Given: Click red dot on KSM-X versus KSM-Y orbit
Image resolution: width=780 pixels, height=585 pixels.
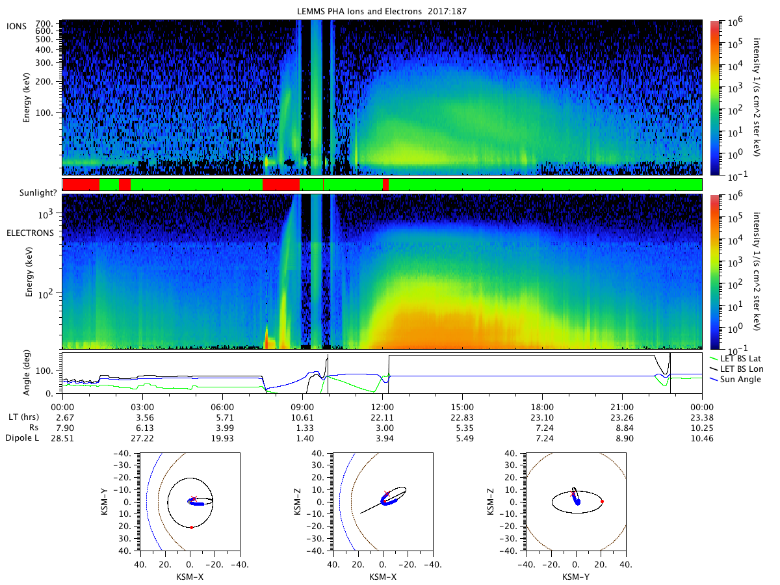Looking at the screenshot, I should [192, 527].
